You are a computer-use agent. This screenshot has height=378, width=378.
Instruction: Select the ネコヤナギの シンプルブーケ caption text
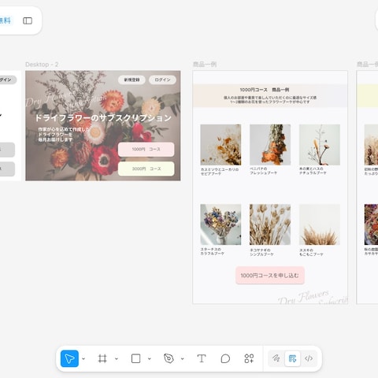(x=261, y=252)
